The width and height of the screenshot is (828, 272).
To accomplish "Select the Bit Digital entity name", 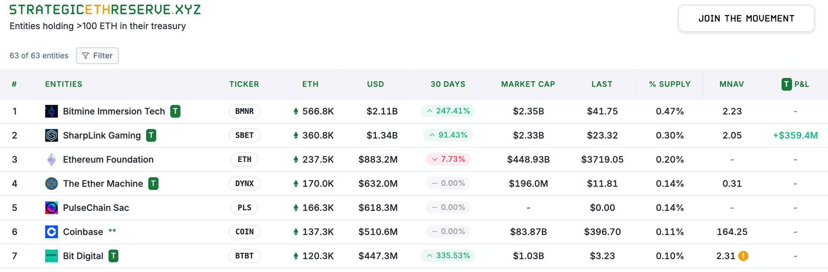I will coord(83,256).
